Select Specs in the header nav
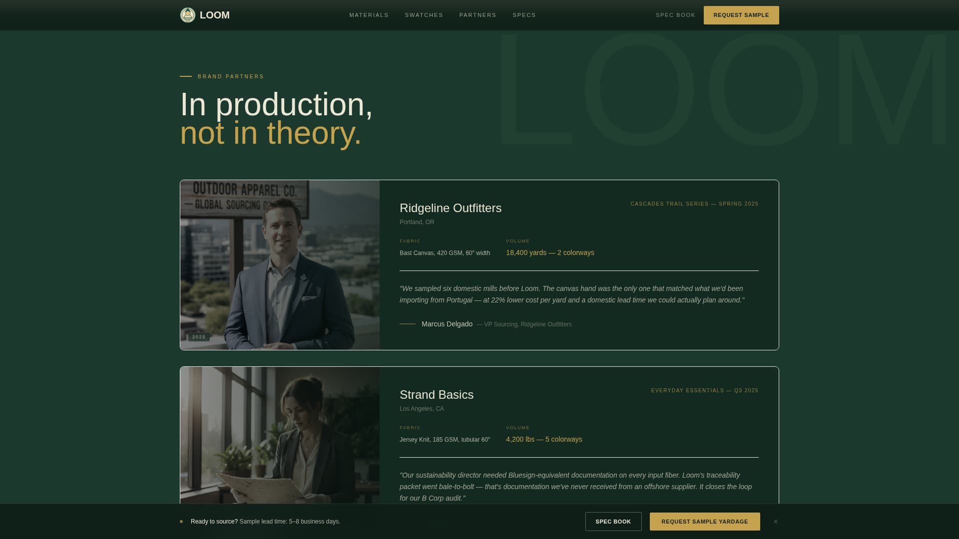Image resolution: width=959 pixels, height=539 pixels. (x=524, y=15)
